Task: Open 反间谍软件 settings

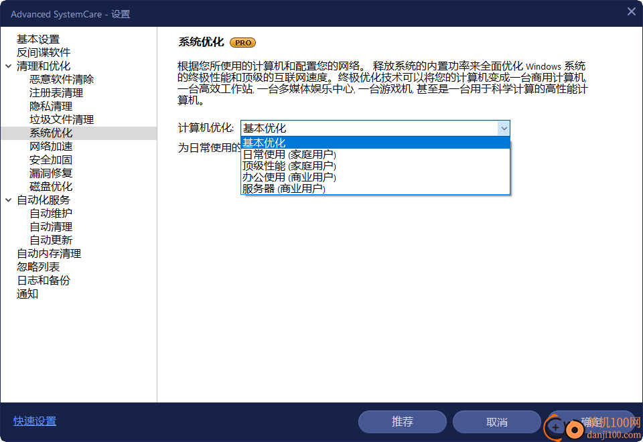Action: [44, 52]
